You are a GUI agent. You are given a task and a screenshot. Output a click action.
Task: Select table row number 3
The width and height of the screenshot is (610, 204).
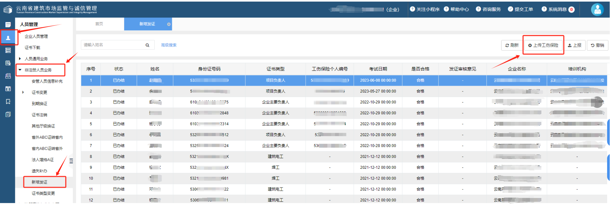click(x=344, y=102)
